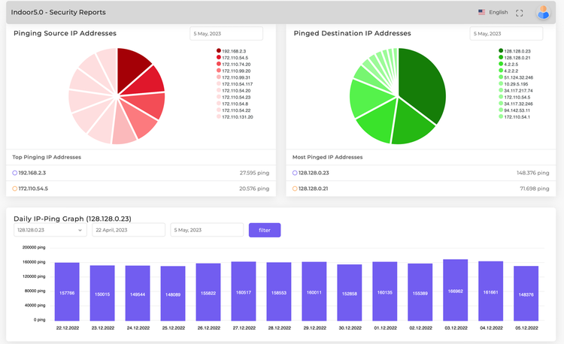Click the 25.12.2022 bar showing 148089
This screenshot has width=564, height=344.
tap(173, 294)
